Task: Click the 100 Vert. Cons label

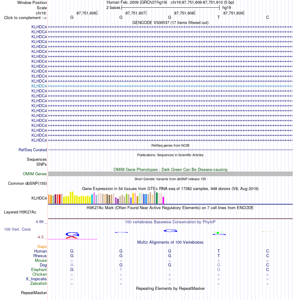Action: point(18,229)
